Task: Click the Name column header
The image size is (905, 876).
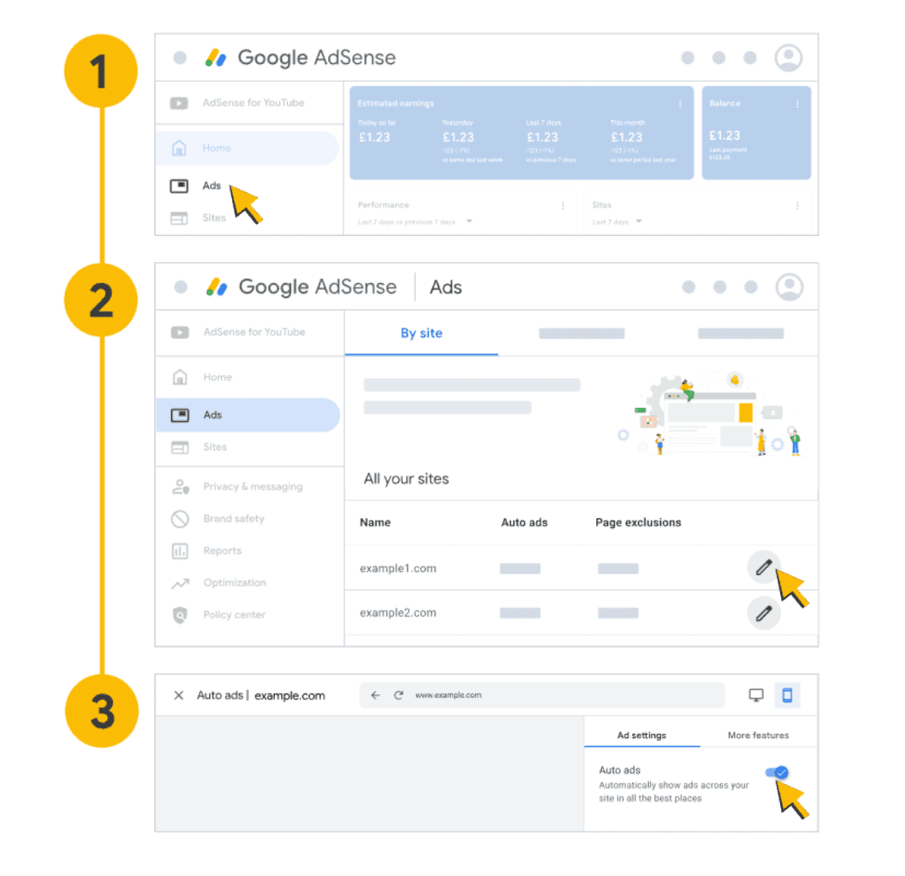Action: 375,522
